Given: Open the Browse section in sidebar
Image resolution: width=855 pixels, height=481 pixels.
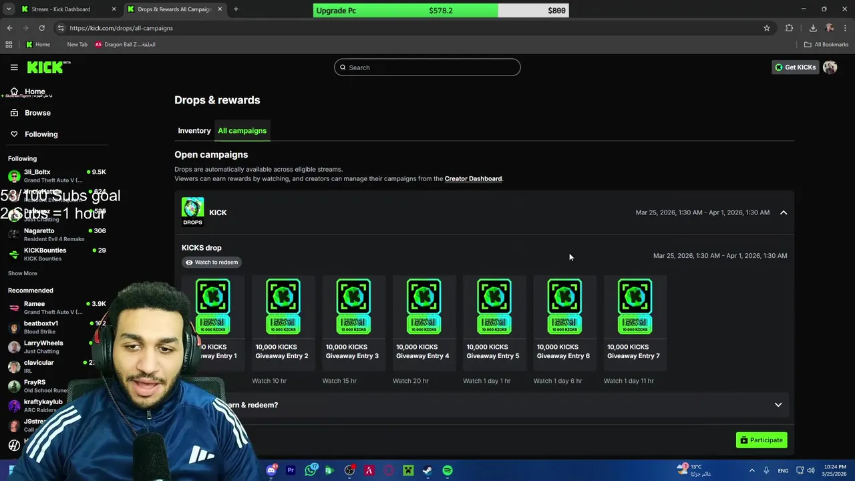Looking at the screenshot, I should [37, 113].
